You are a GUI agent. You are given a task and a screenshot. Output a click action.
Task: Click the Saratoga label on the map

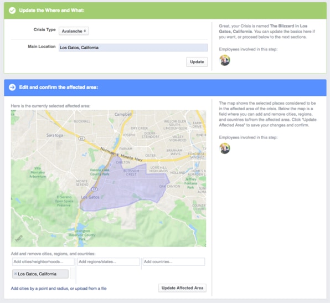coord(55,135)
